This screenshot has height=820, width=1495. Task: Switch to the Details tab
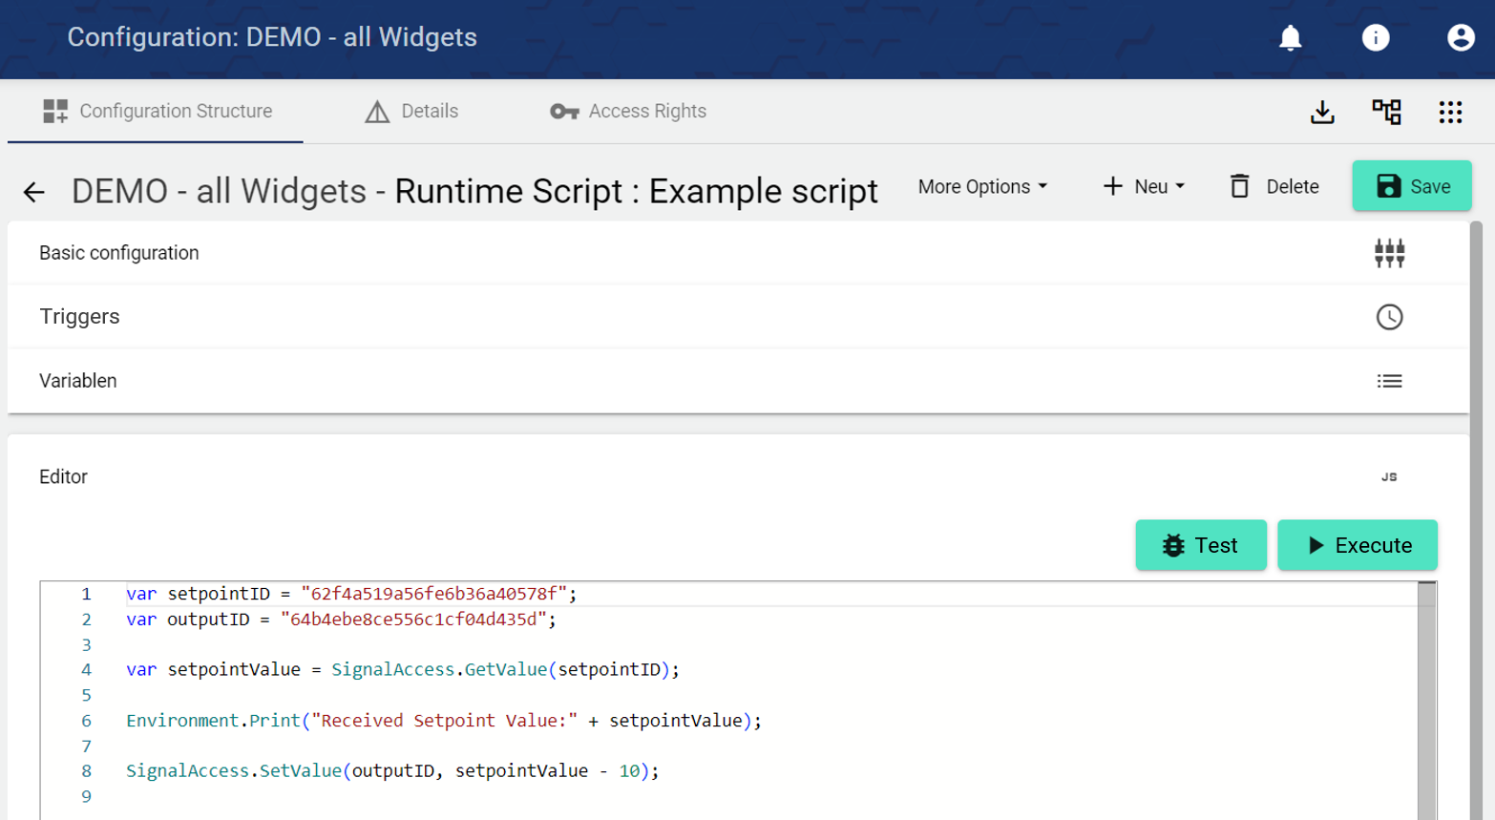tap(411, 112)
